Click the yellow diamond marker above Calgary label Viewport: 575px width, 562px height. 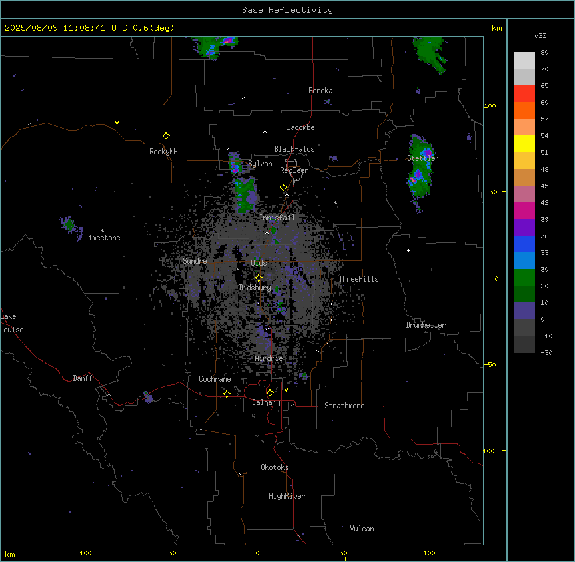(270, 393)
